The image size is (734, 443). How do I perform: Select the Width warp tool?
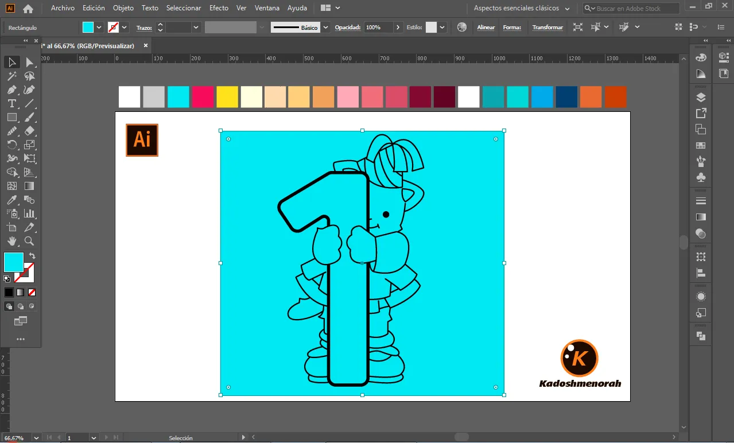click(11, 158)
